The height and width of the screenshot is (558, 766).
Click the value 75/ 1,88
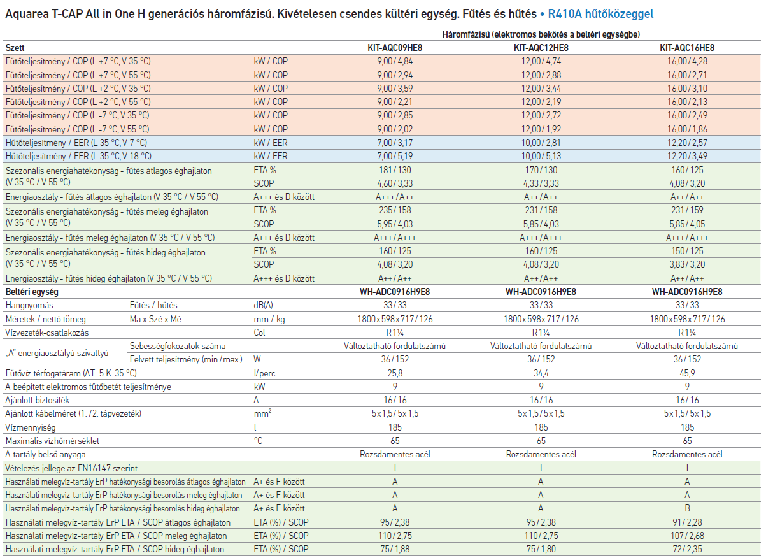tap(395, 549)
